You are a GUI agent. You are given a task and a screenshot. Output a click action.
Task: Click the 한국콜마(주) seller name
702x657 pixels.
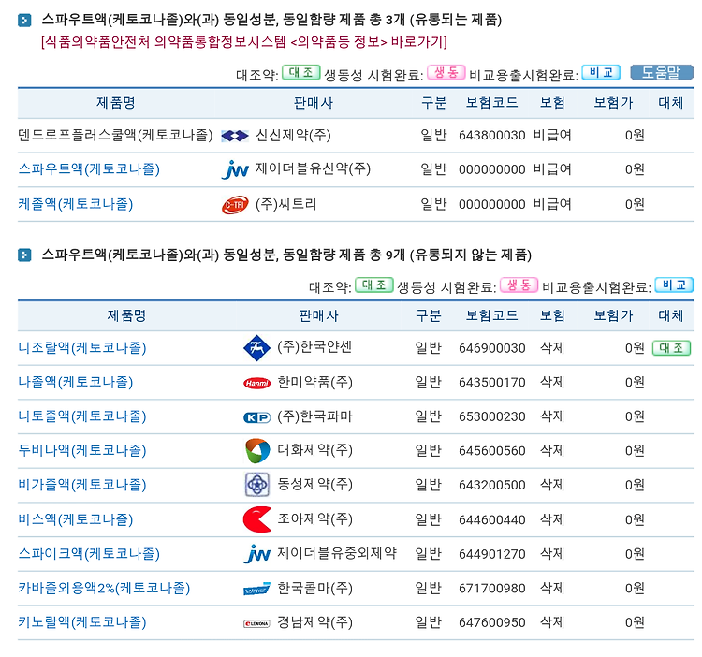point(315,588)
